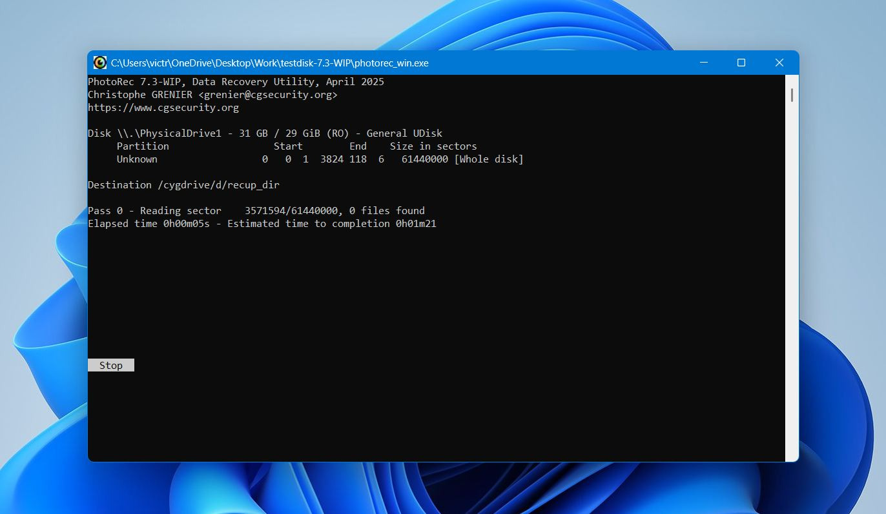Screen dimensions: 886x514
Task: Select the Unknown partition row
Action: point(137,159)
